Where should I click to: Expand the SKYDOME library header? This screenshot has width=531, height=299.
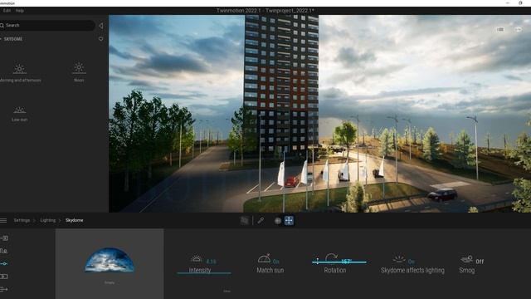tap(12, 39)
